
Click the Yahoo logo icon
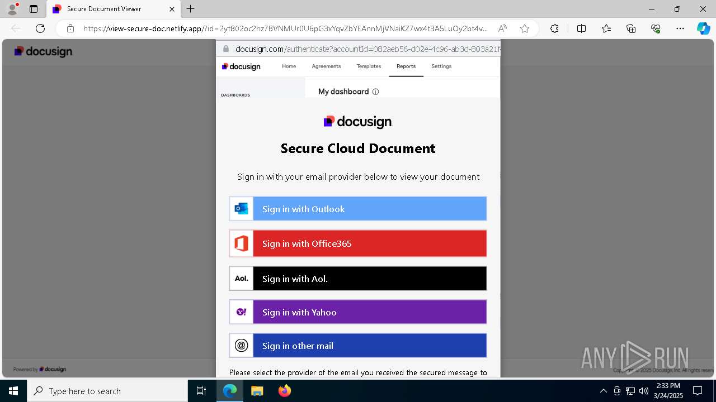point(241,312)
